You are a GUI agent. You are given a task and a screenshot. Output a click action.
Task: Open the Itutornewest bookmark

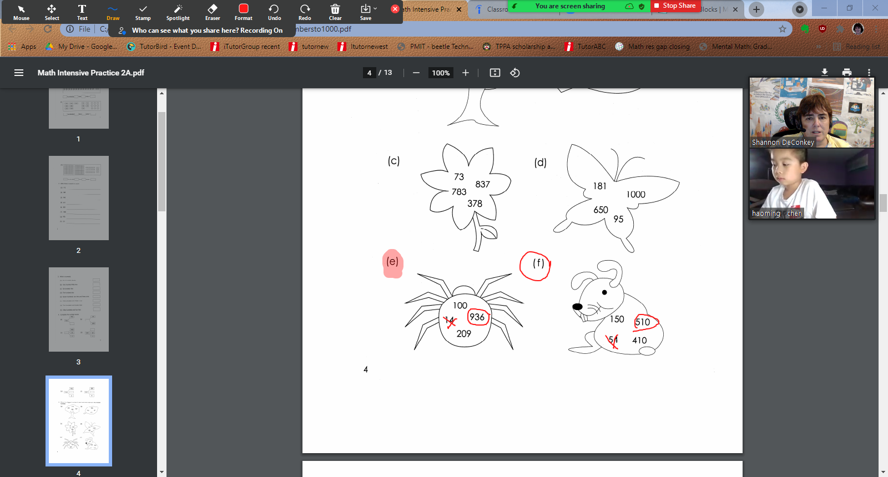pos(363,47)
